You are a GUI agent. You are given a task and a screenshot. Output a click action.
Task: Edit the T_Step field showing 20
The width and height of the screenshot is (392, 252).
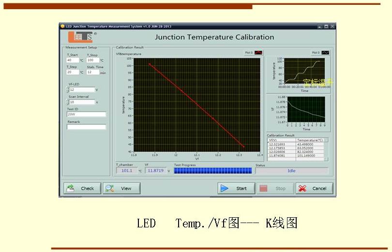pos(73,72)
